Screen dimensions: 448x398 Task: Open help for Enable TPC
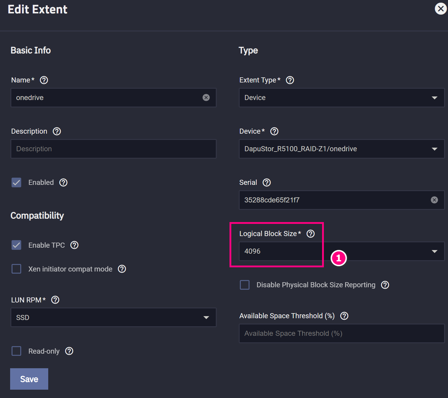tap(74, 245)
